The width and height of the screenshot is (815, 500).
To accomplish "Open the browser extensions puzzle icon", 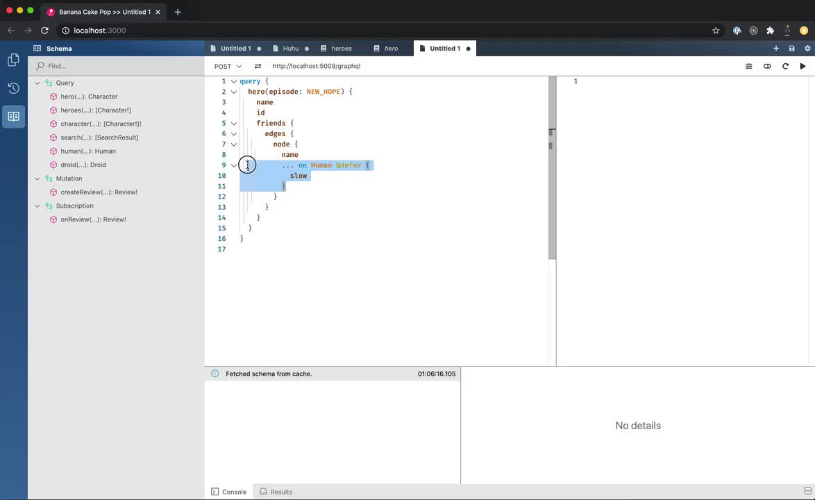I will [771, 31].
